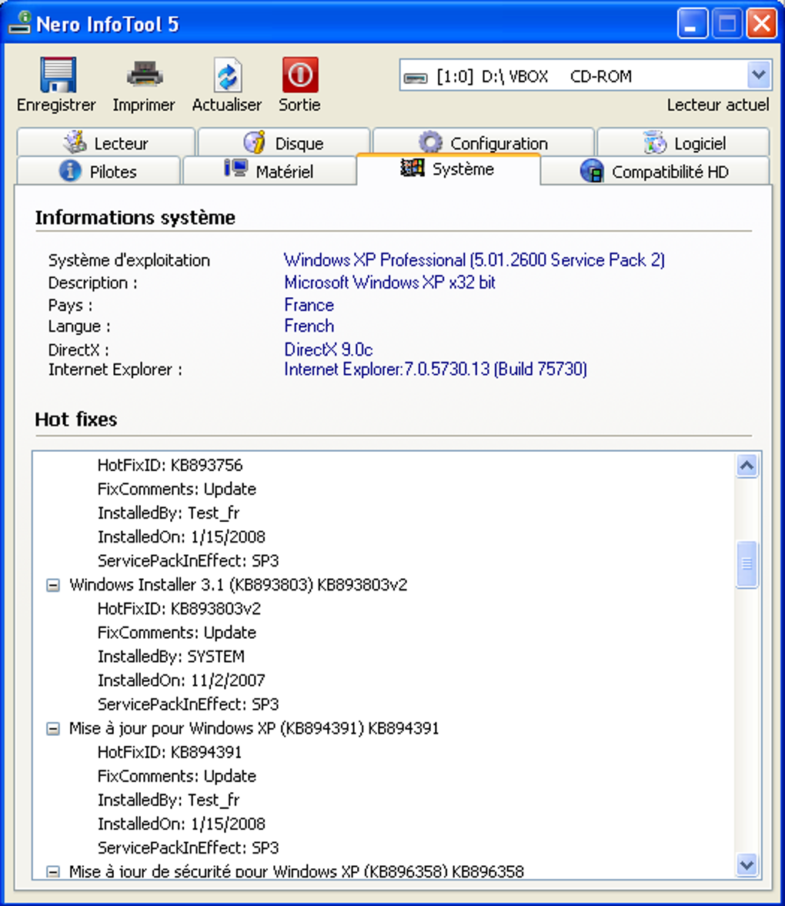Click the hot fixes scrollbar thumb
785x906 pixels.
[747, 564]
